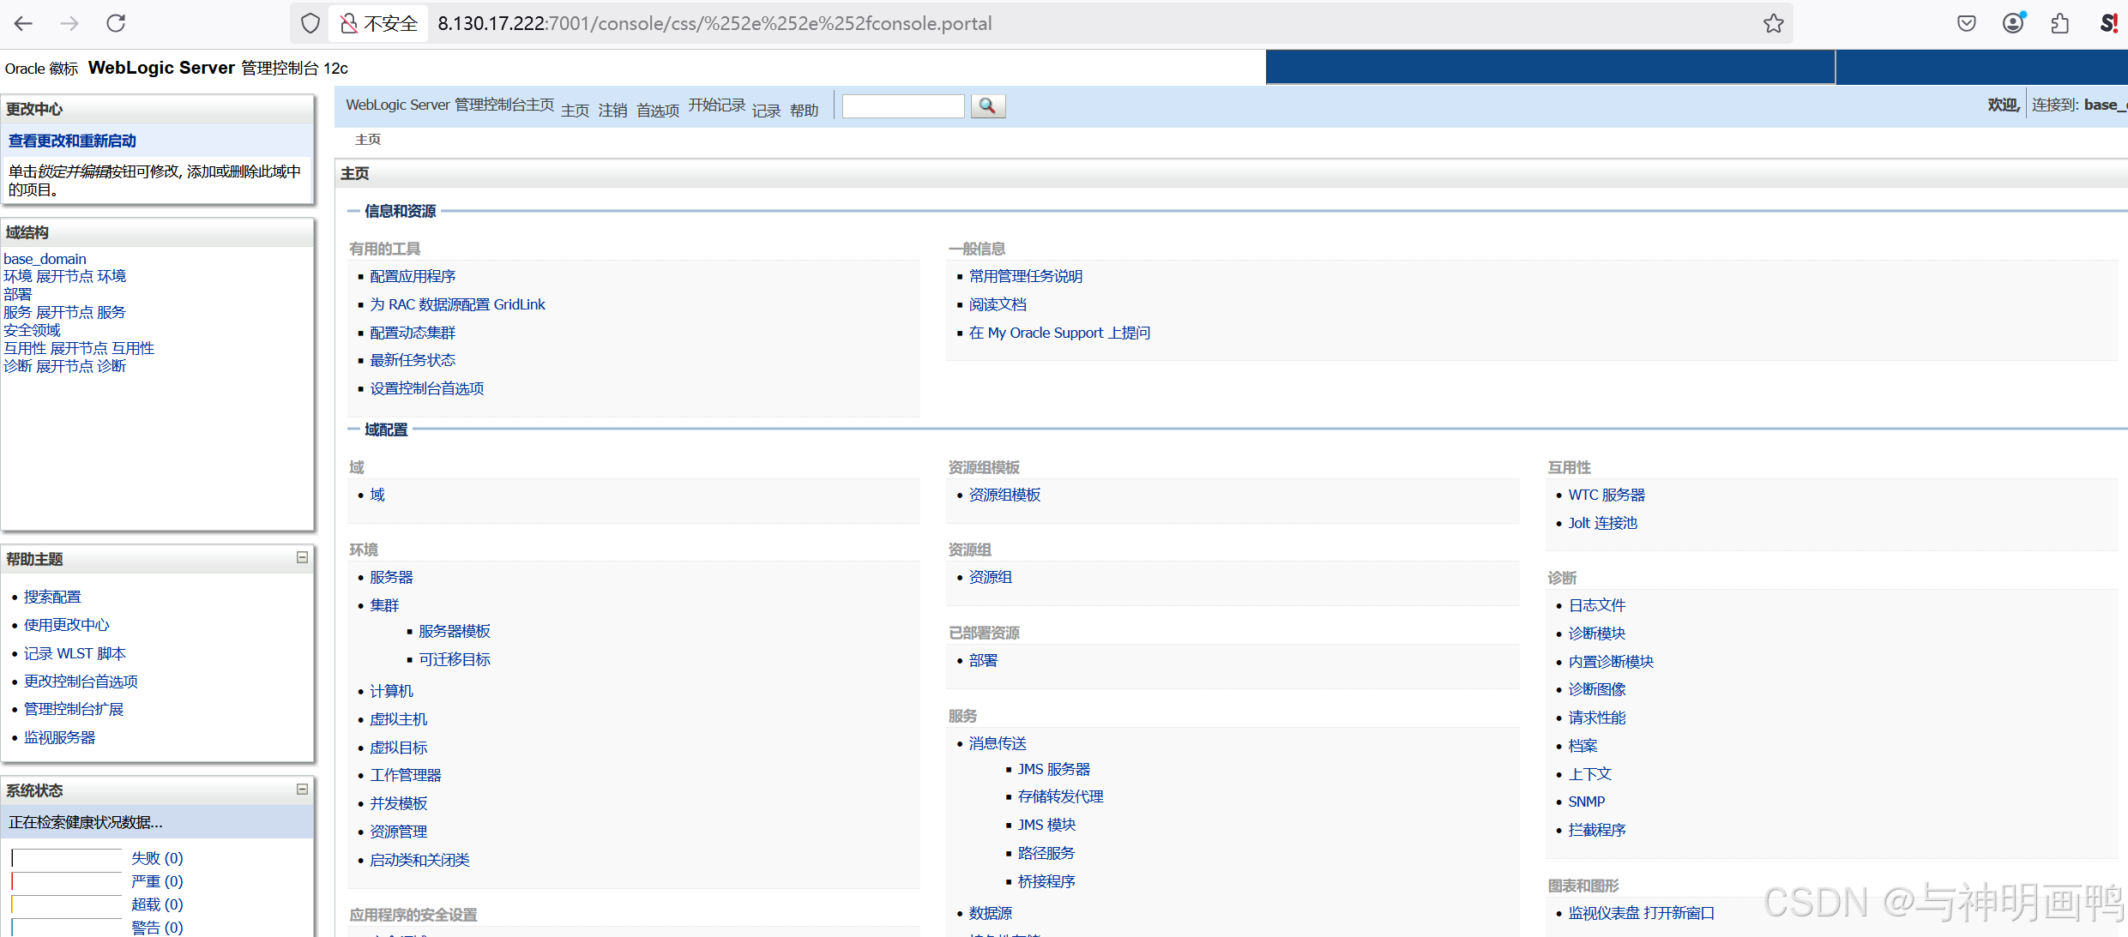This screenshot has height=937, width=2128.
Task: Open 配置动态集群 link
Action: tap(413, 333)
